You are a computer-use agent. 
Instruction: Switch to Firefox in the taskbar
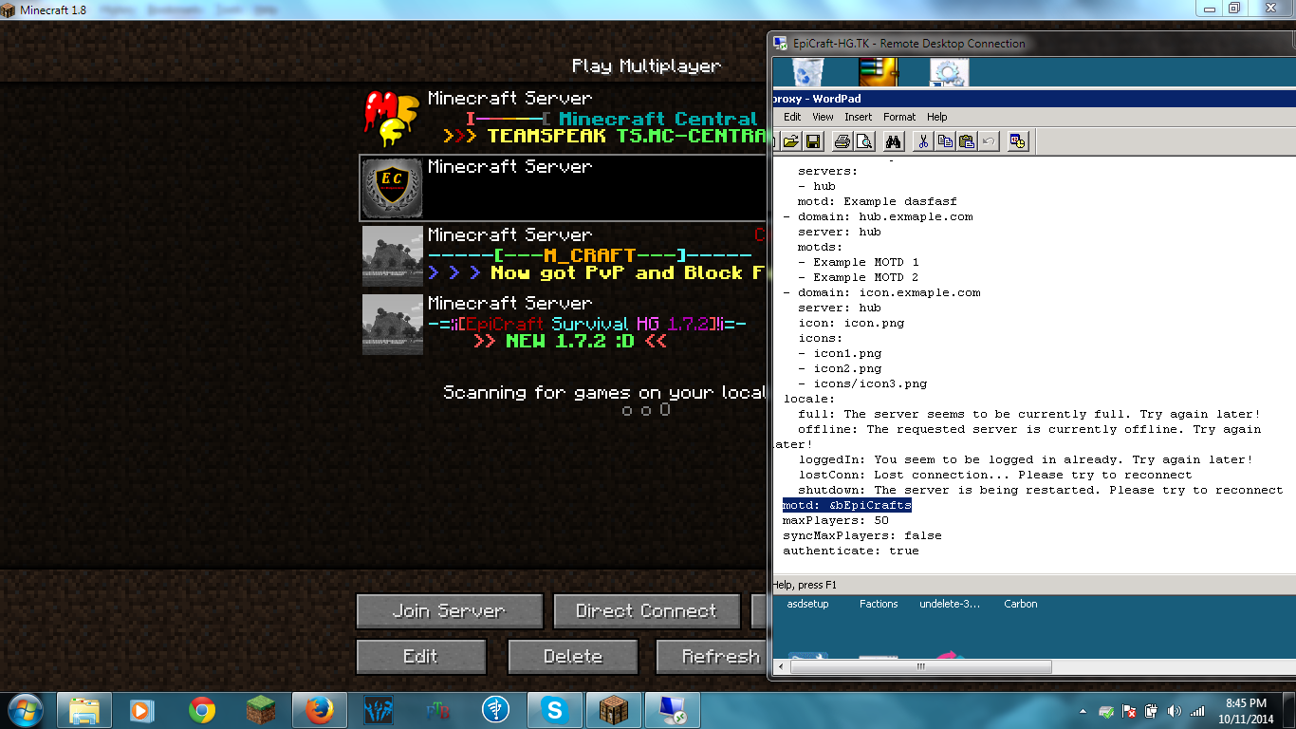[x=320, y=710]
